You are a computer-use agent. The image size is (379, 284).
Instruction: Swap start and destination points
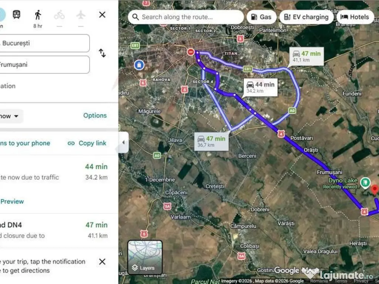(x=102, y=53)
